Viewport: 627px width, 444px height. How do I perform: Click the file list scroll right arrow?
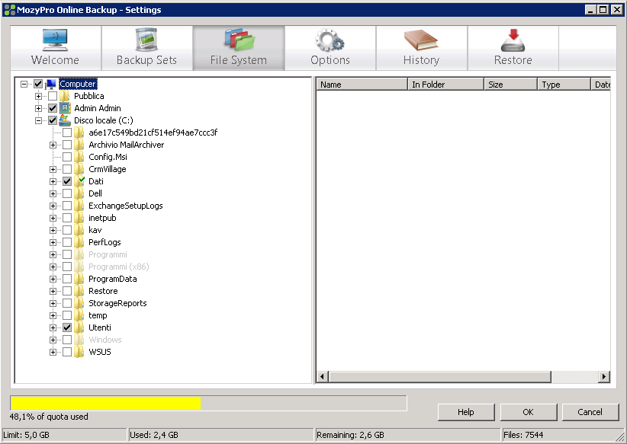click(604, 376)
